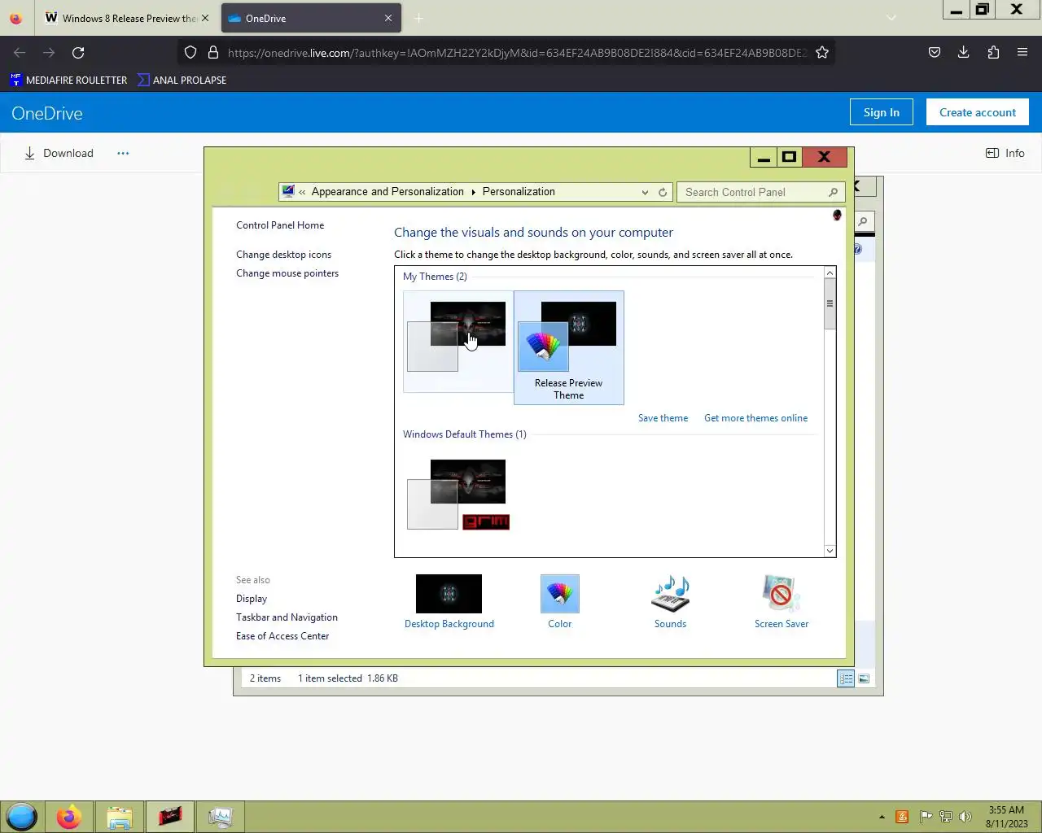This screenshot has height=833, width=1042.
Task: Open the taskbar clock and date
Action: tap(1006, 817)
